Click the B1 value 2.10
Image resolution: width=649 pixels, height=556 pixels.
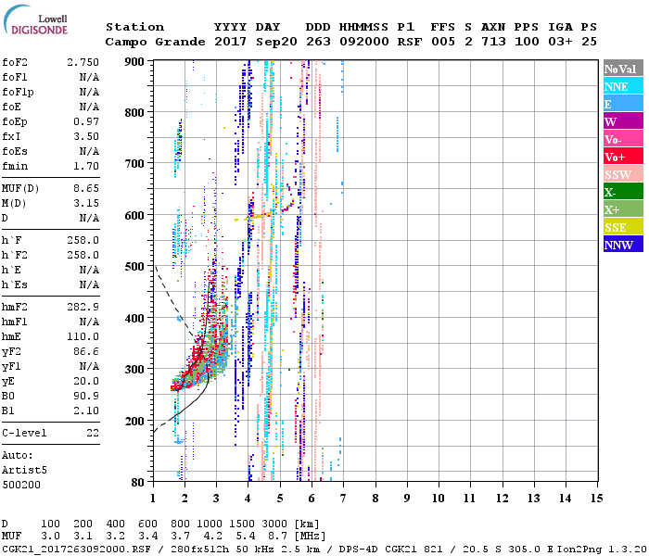(x=86, y=411)
